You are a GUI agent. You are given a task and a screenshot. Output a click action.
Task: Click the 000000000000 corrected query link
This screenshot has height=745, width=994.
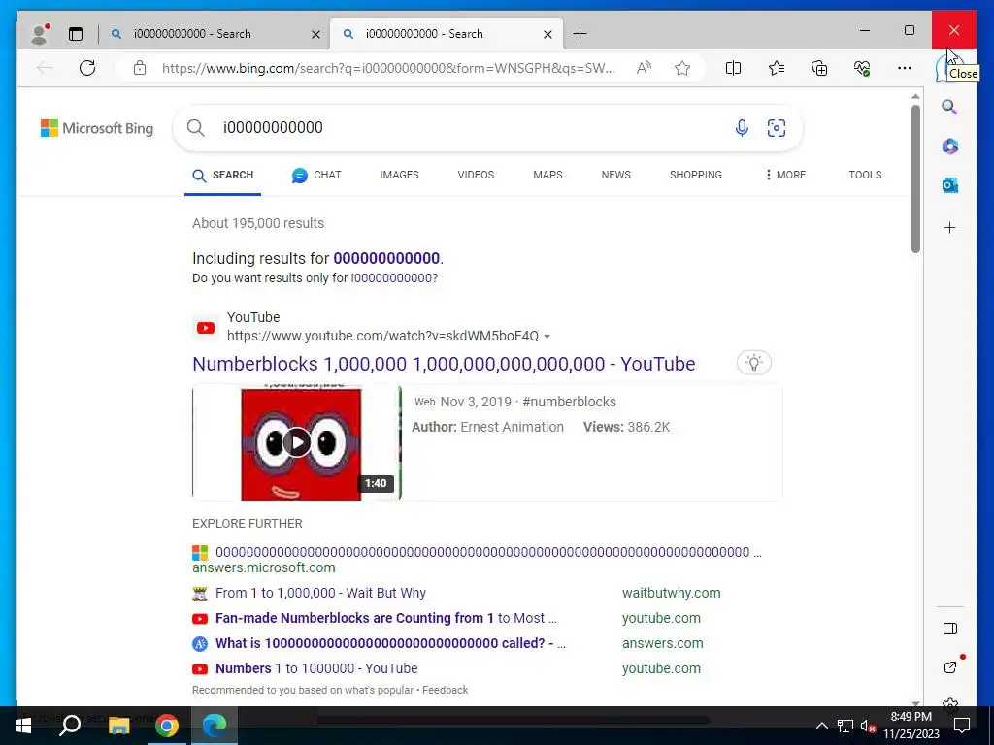click(386, 258)
